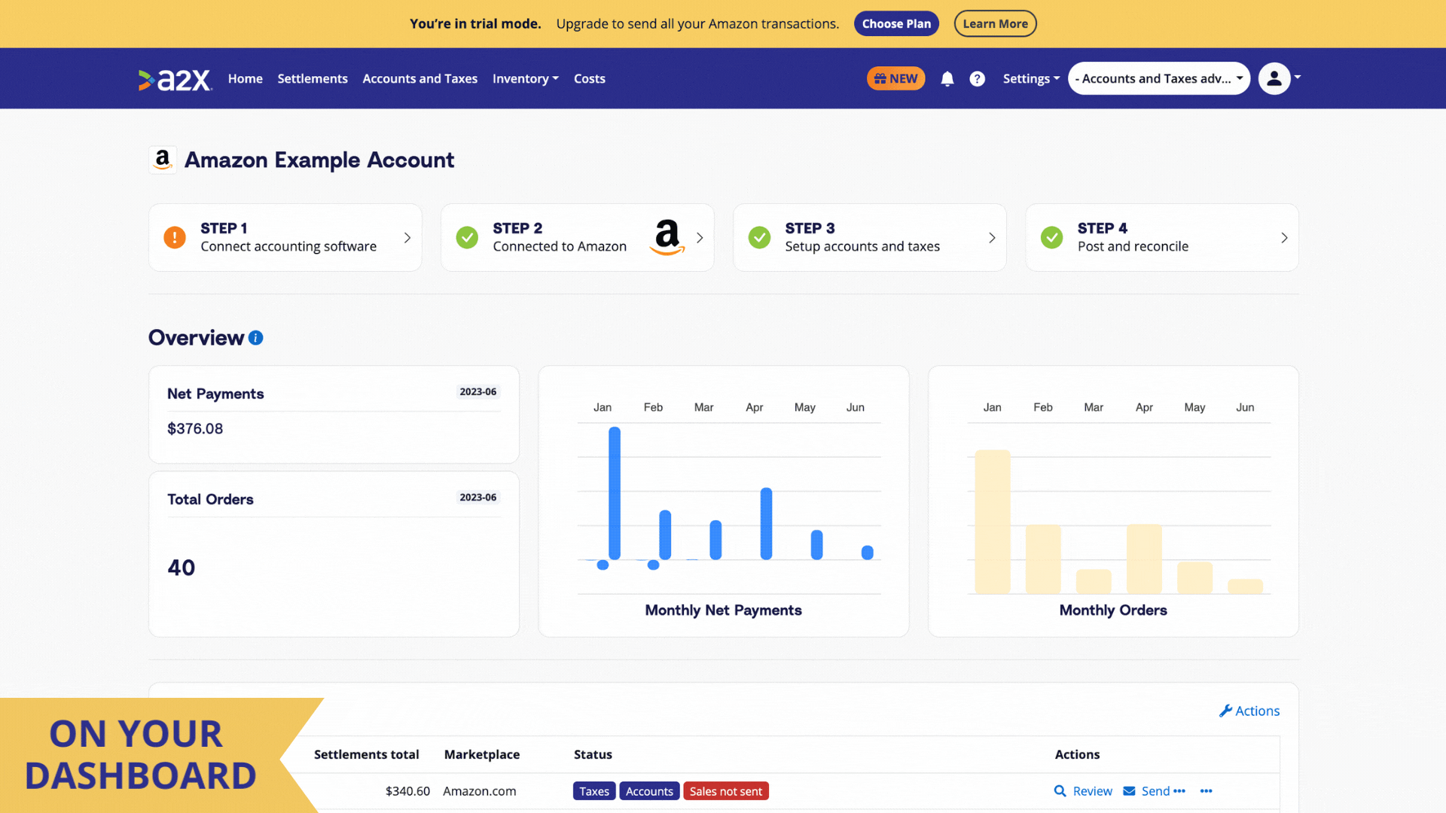The width and height of the screenshot is (1446, 813).
Task: Open the help question mark icon
Action: [x=977, y=79]
